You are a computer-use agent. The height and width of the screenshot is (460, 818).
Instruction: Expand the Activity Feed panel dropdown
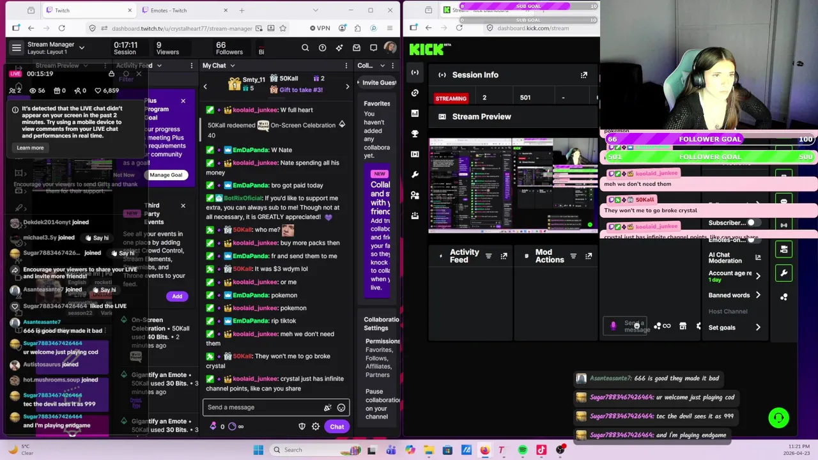(159, 65)
